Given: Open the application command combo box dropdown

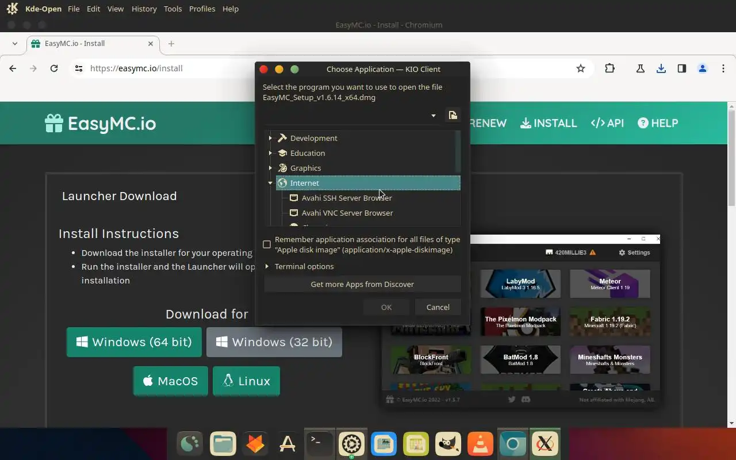Looking at the screenshot, I should pos(434,116).
